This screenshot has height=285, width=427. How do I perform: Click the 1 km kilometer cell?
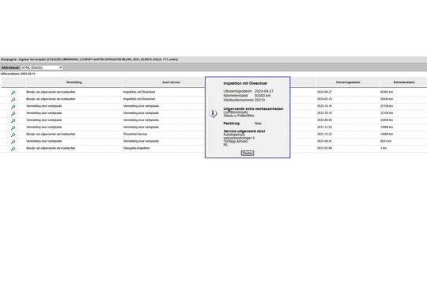coord(384,148)
